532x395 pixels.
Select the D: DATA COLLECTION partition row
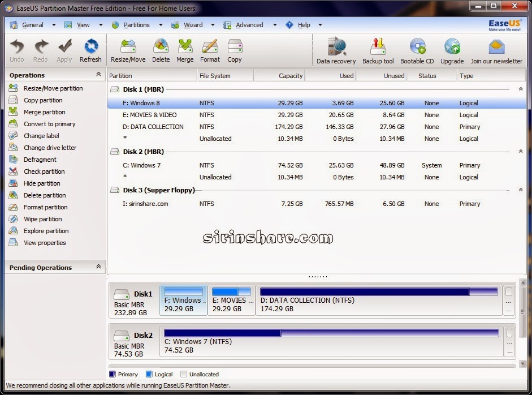pos(317,127)
